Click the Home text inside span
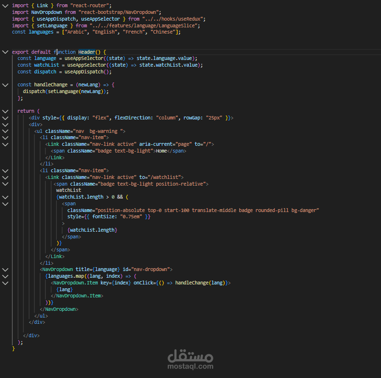Screen dimensions: 381x378 pos(162,151)
